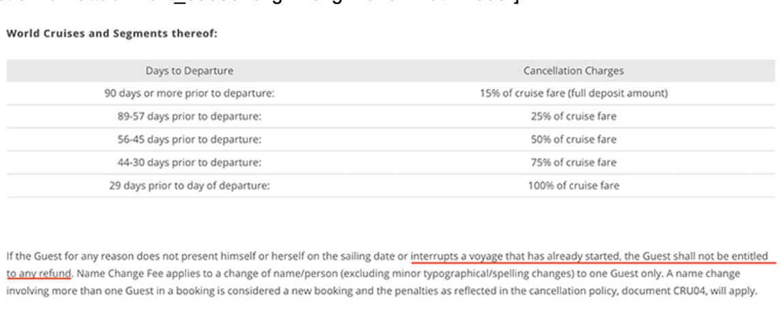Click the underlined 'to any refund' text

[39, 274]
